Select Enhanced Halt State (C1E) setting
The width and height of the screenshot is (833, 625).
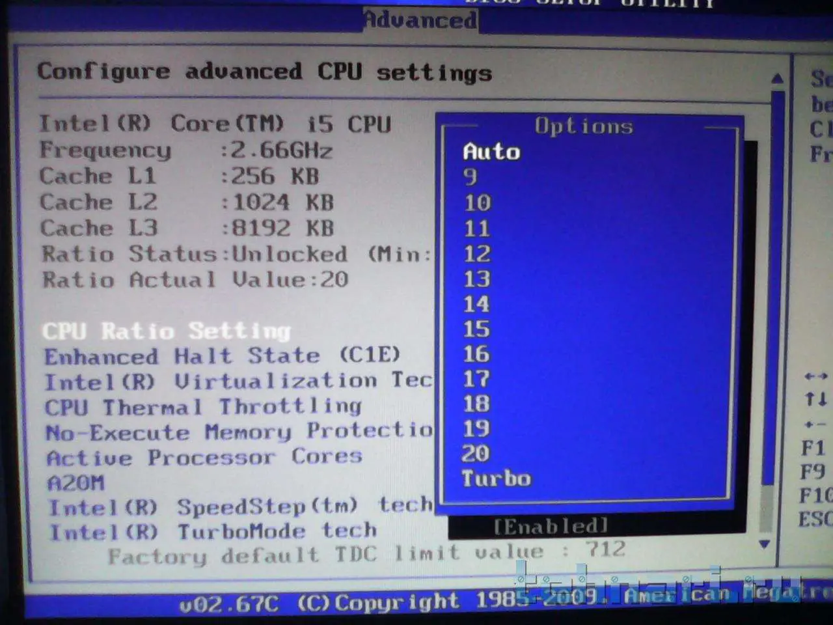[223, 355]
